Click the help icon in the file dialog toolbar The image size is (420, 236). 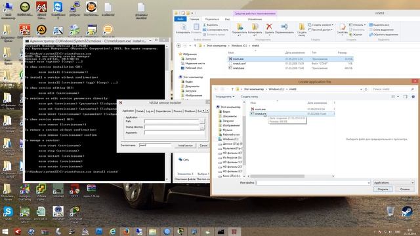pos(413,96)
